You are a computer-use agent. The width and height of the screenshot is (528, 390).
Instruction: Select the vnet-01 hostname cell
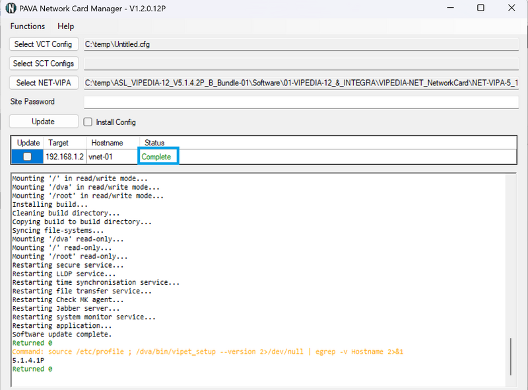tap(112, 157)
